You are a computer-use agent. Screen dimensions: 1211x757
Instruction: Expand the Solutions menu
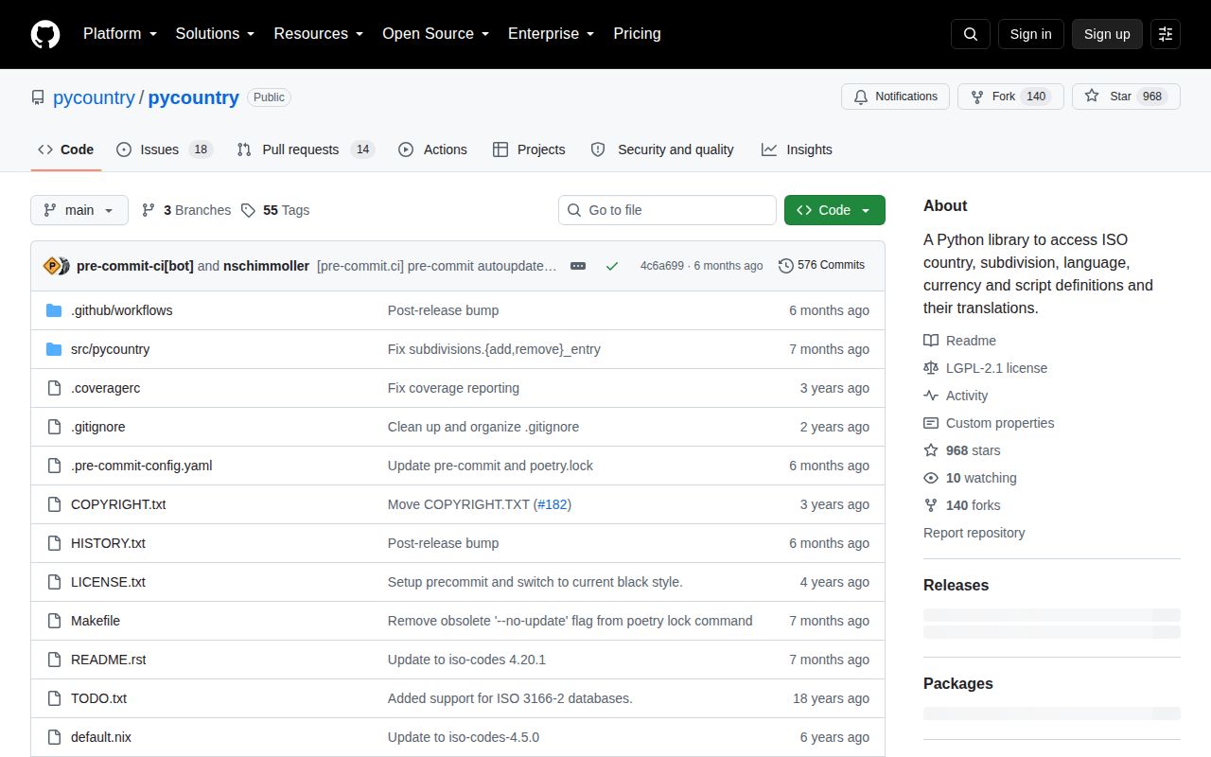point(215,33)
